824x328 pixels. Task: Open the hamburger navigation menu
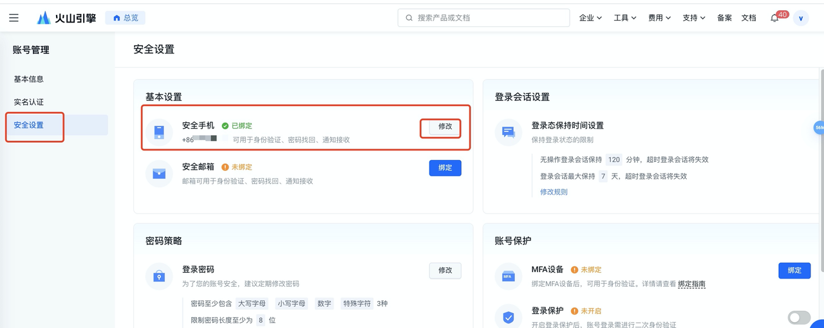coord(14,18)
